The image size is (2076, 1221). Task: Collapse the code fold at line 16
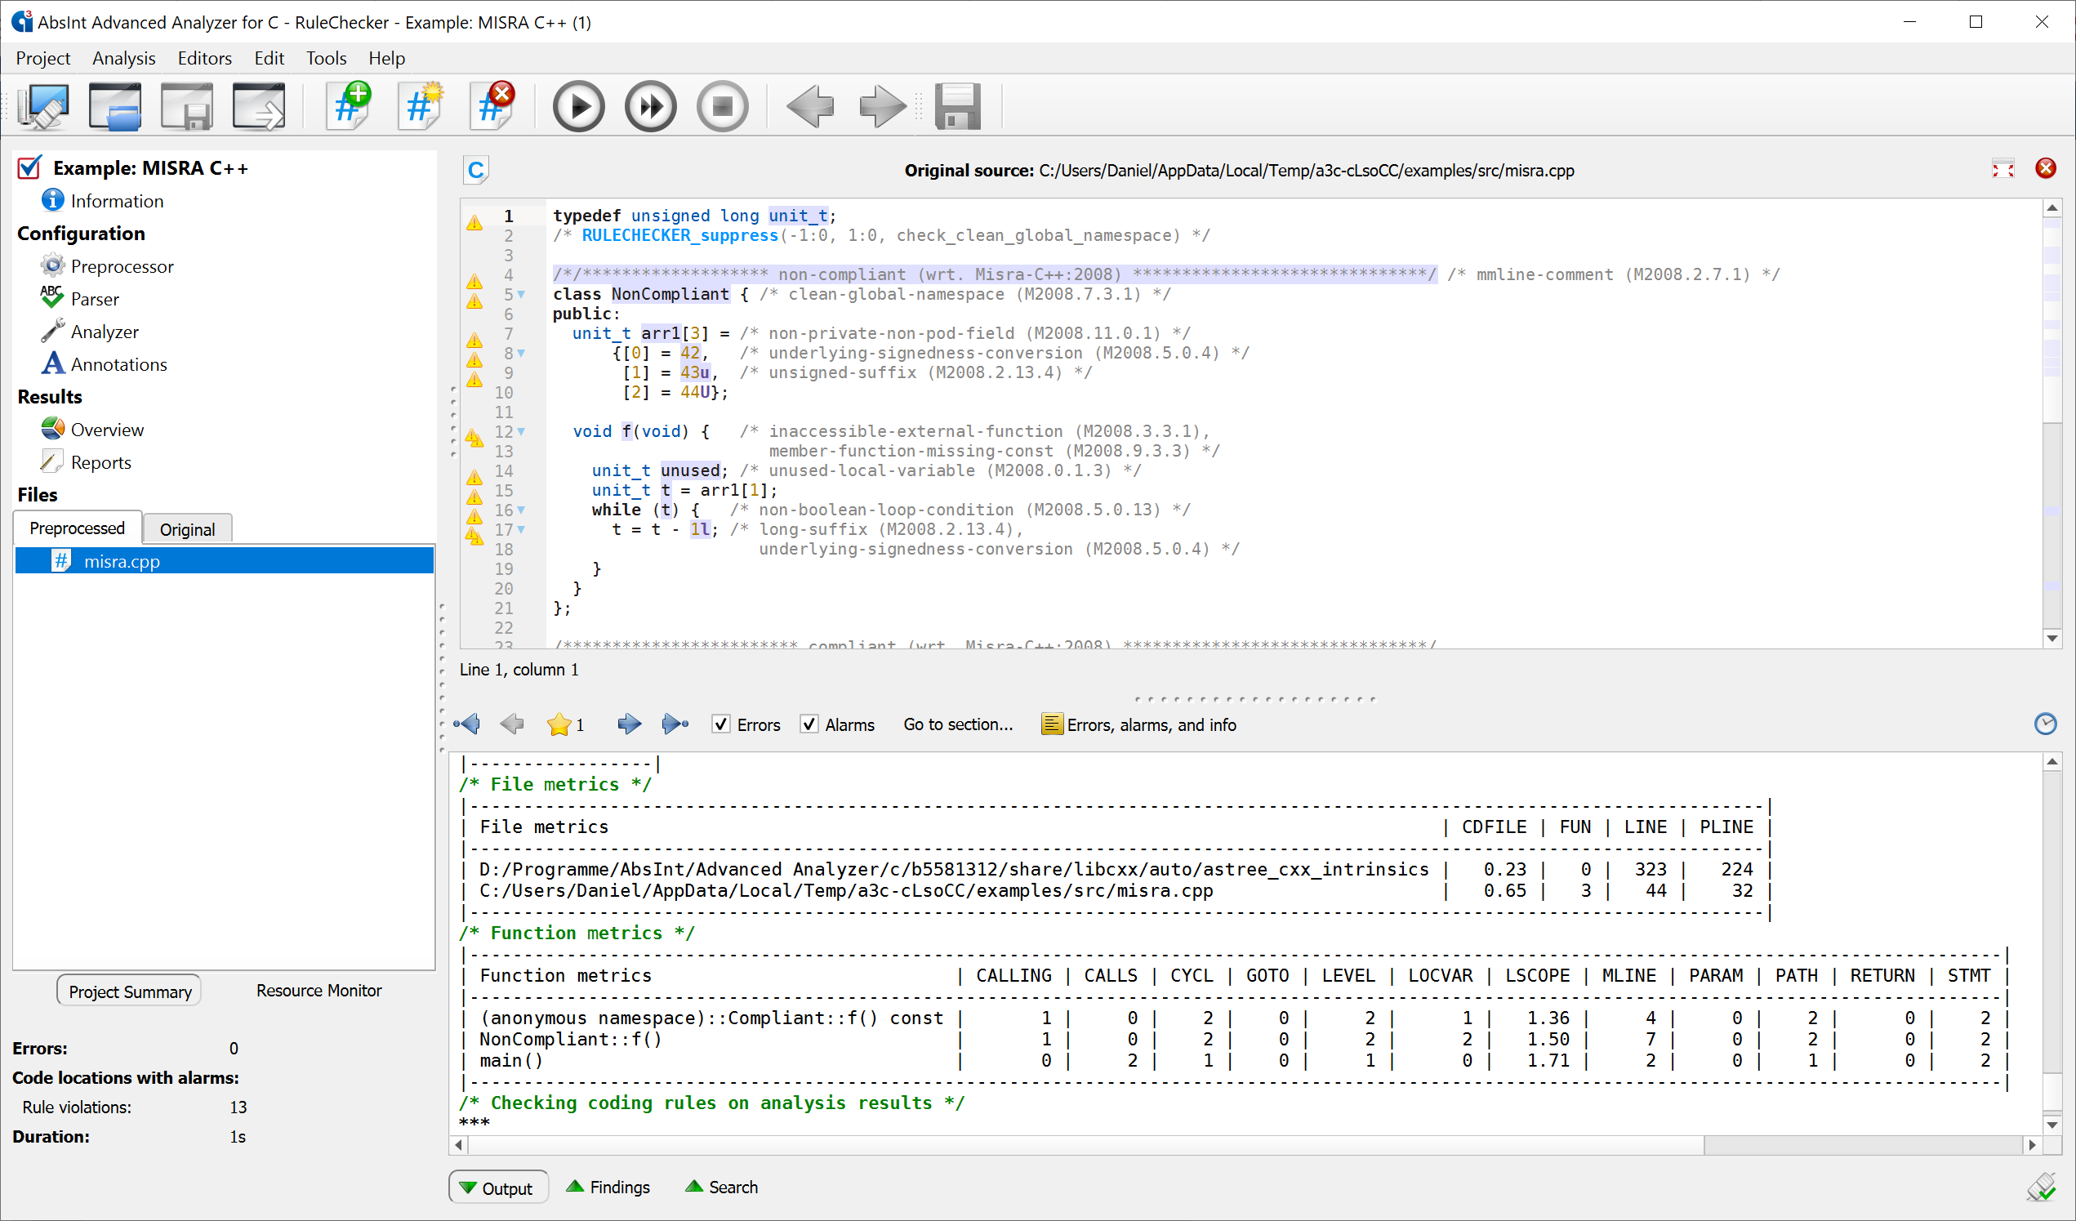(x=521, y=510)
